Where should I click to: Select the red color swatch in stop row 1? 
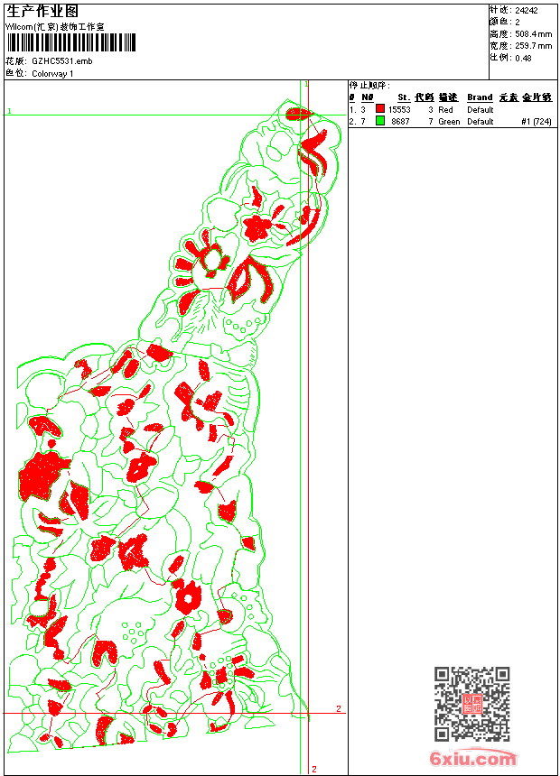[x=380, y=109]
